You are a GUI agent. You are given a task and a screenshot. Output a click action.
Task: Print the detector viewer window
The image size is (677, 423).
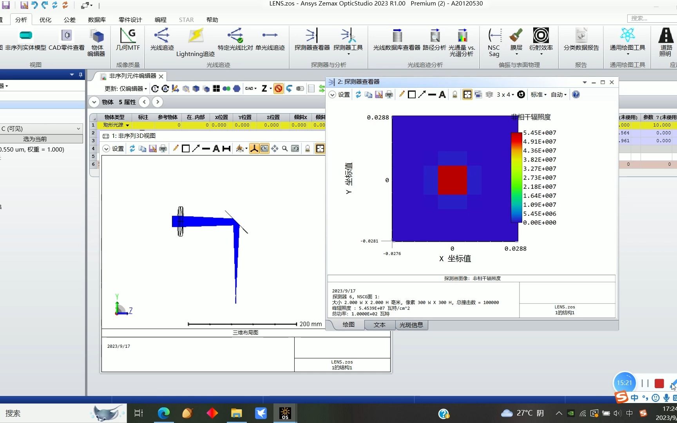389,94
